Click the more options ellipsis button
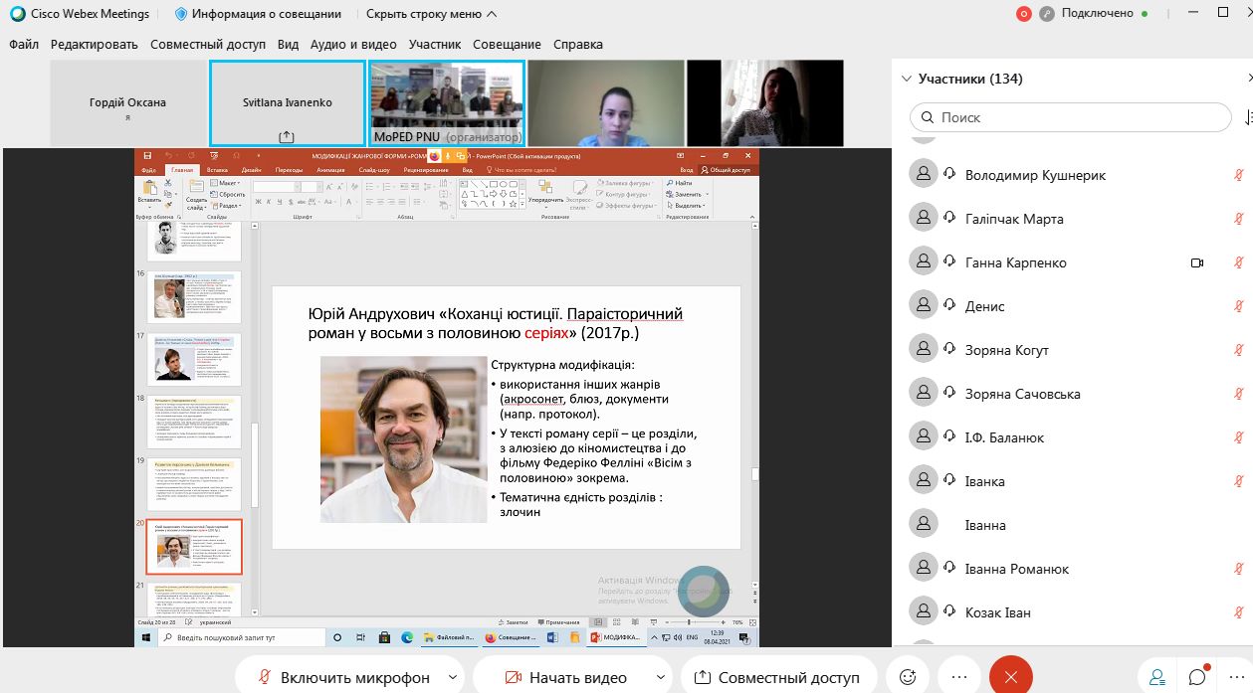The width and height of the screenshot is (1253, 693). 959,677
